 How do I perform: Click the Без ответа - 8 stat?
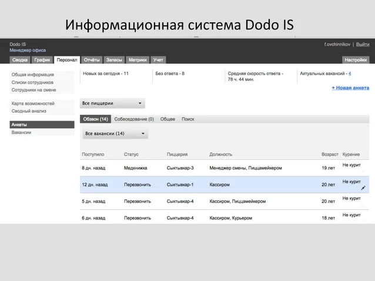pyautogui.click(x=170, y=73)
